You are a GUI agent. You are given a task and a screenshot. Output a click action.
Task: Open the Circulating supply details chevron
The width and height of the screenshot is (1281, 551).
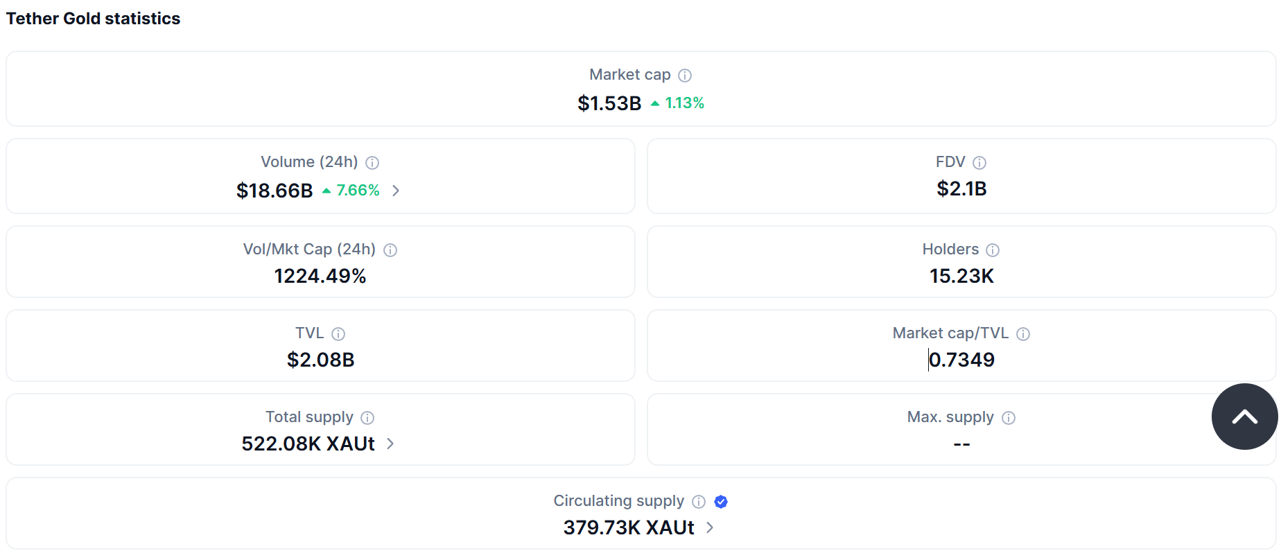pyautogui.click(x=710, y=527)
